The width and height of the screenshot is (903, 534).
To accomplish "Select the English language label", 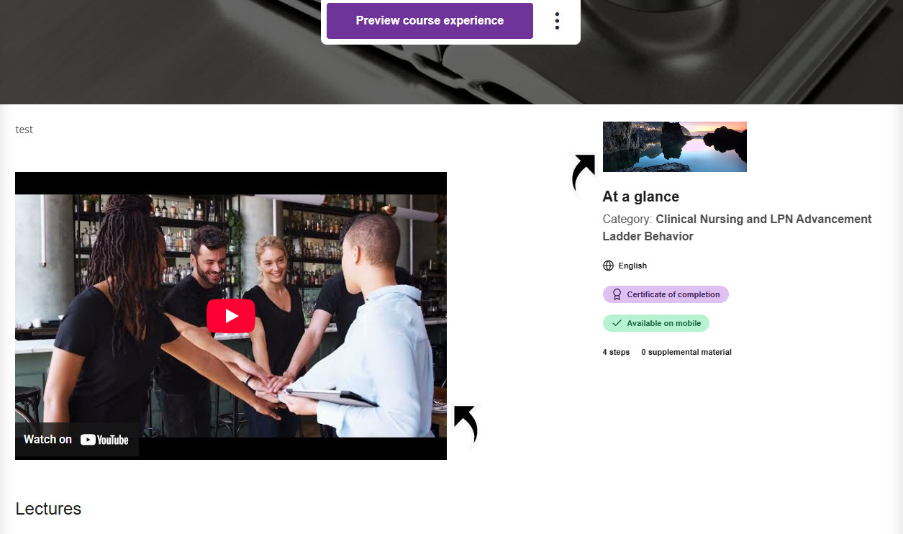I will 632,266.
